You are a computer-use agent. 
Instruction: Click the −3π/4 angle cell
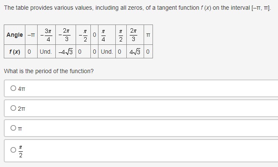(x=46, y=35)
